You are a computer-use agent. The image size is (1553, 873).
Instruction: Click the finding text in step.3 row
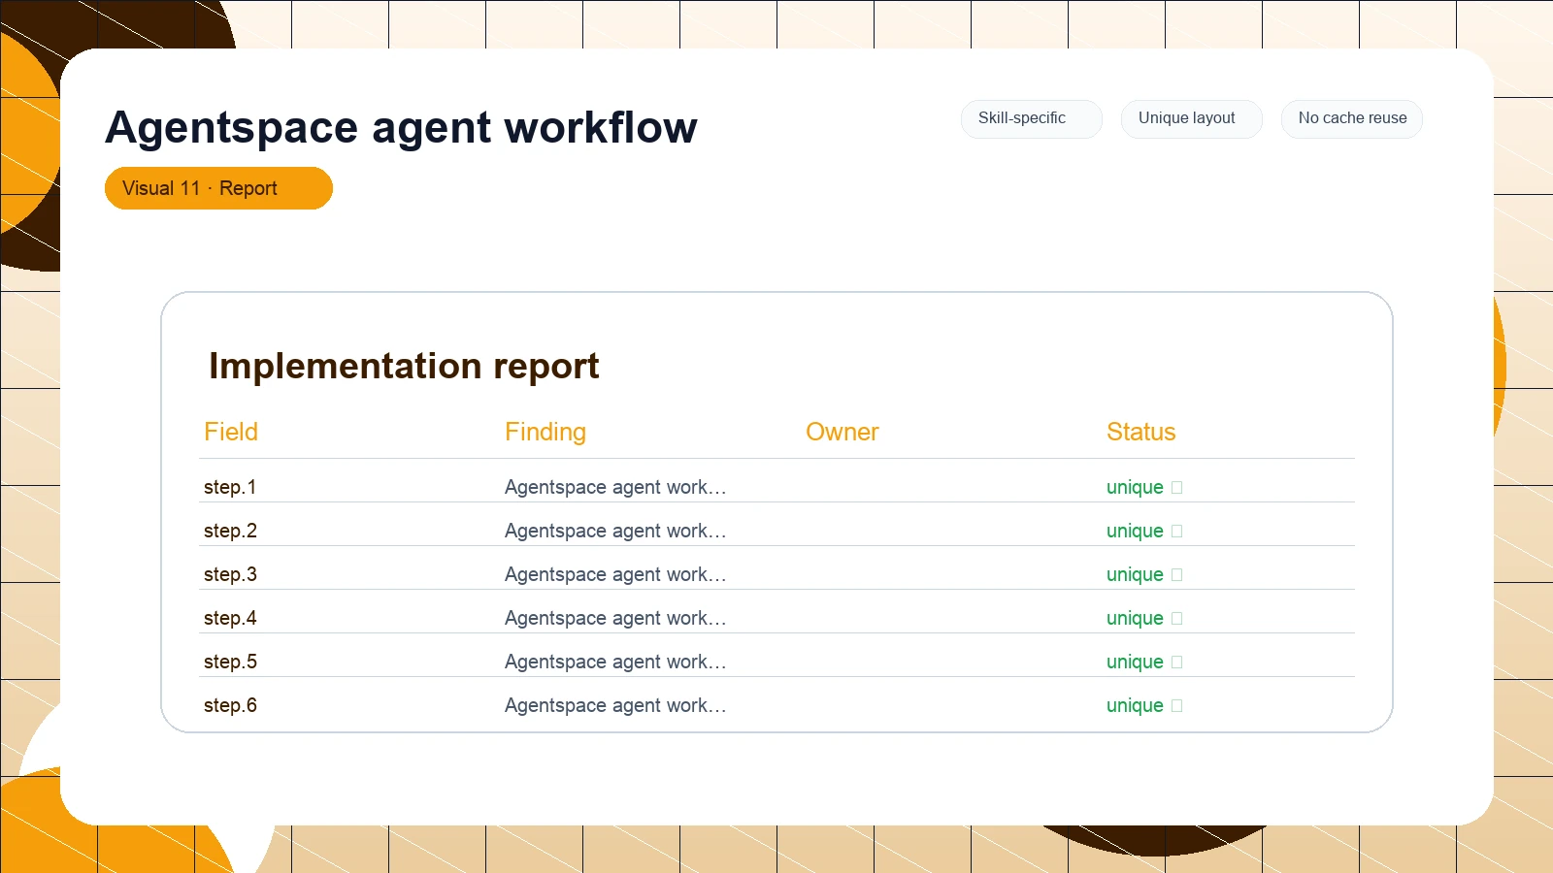pos(615,574)
